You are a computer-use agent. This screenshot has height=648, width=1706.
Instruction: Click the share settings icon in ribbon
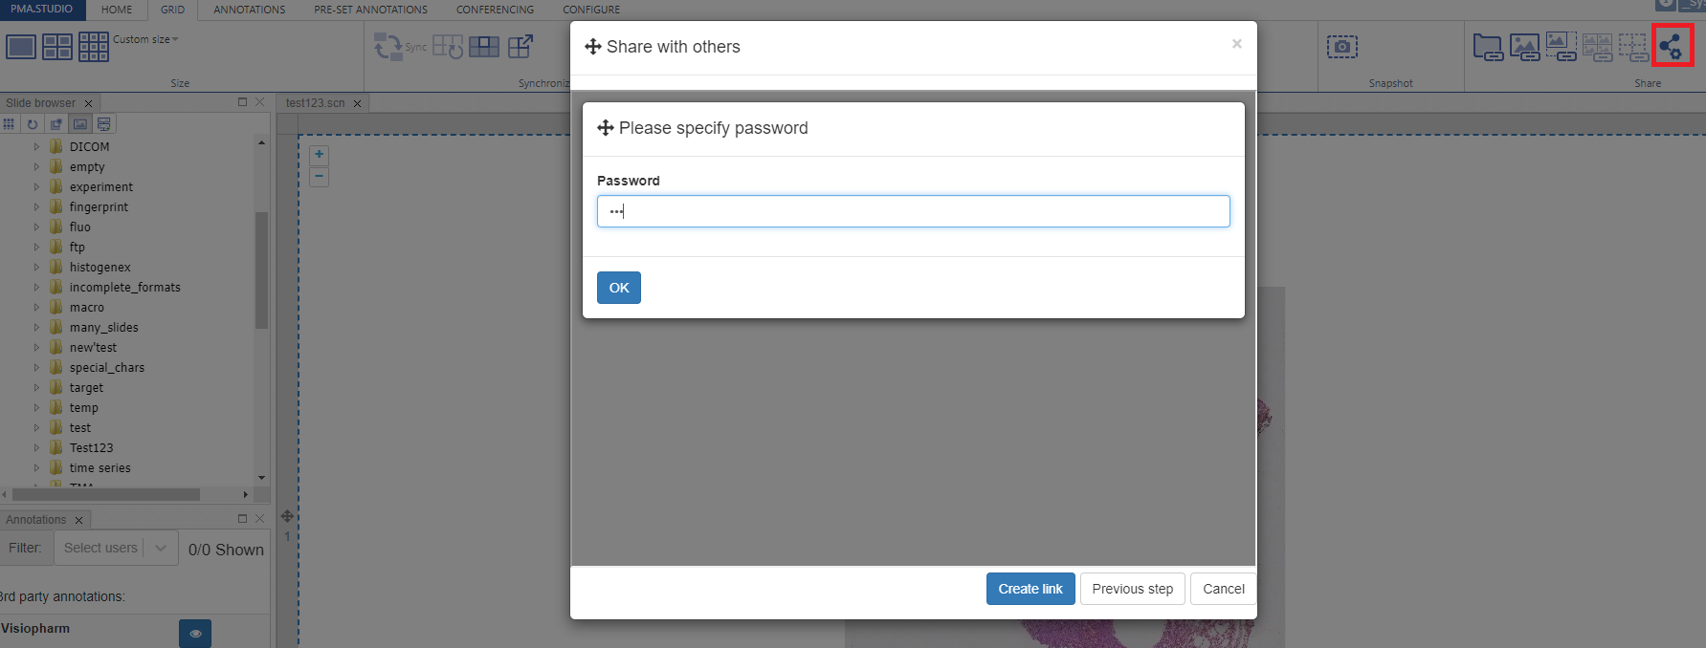point(1672,46)
